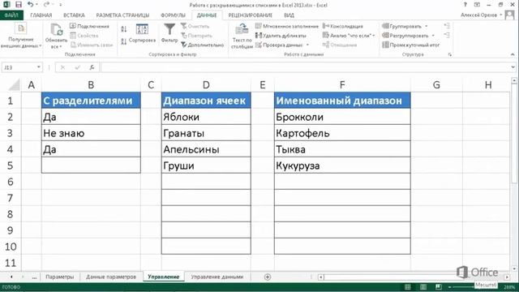The height and width of the screenshot is (292, 519).
Task: Open the Группировать dropdown arrow
Action: click(x=427, y=26)
